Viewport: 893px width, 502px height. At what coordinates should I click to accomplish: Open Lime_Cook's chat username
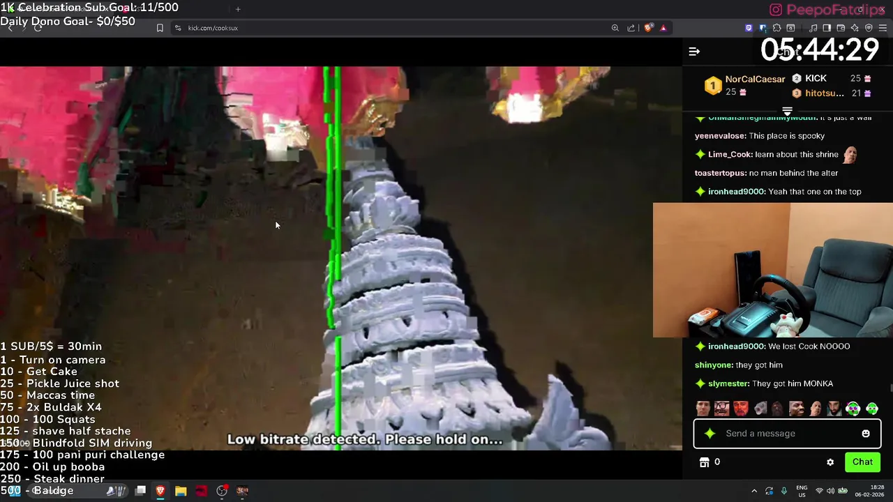730,155
